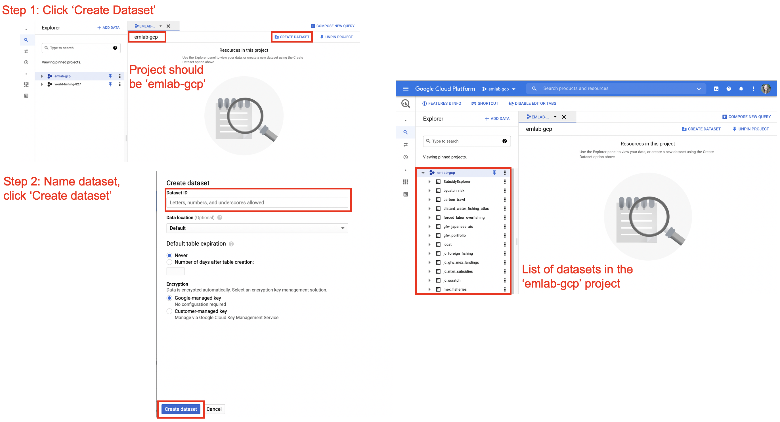Open FEATURES & INFO in the top bar

pos(441,104)
